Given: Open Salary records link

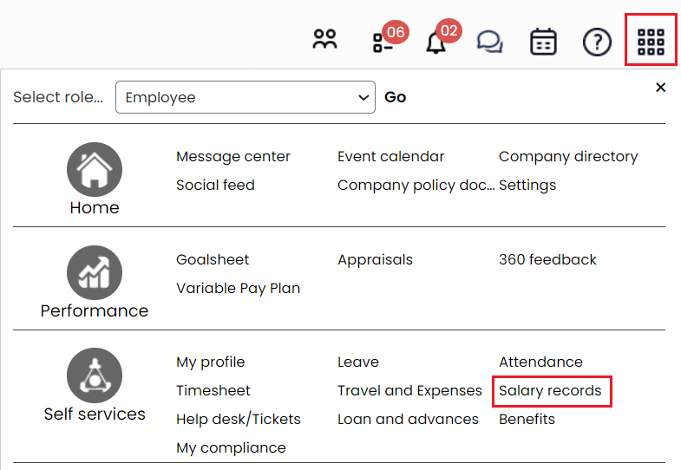Looking at the screenshot, I should point(550,390).
